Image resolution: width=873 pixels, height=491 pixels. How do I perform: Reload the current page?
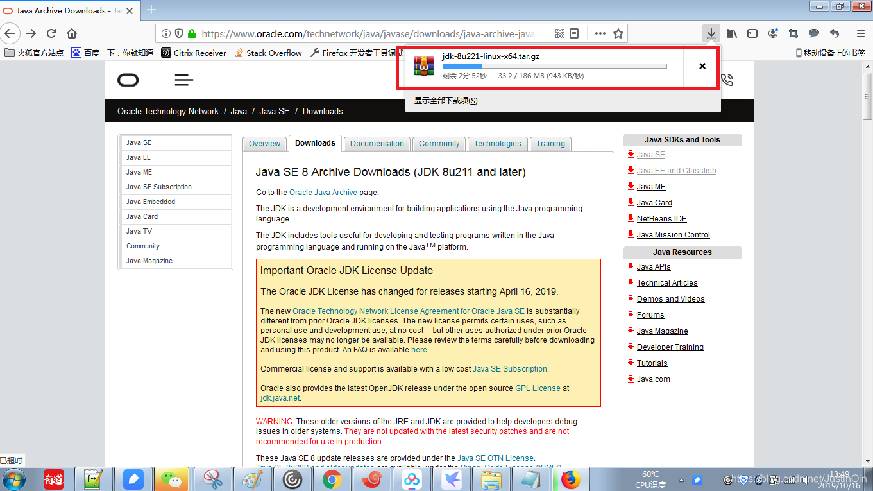coord(51,33)
